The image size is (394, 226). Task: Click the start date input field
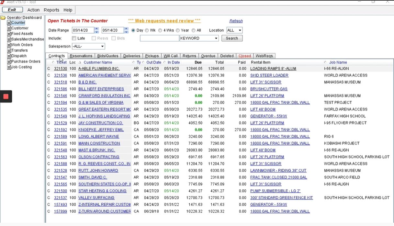[x=83, y=30]
